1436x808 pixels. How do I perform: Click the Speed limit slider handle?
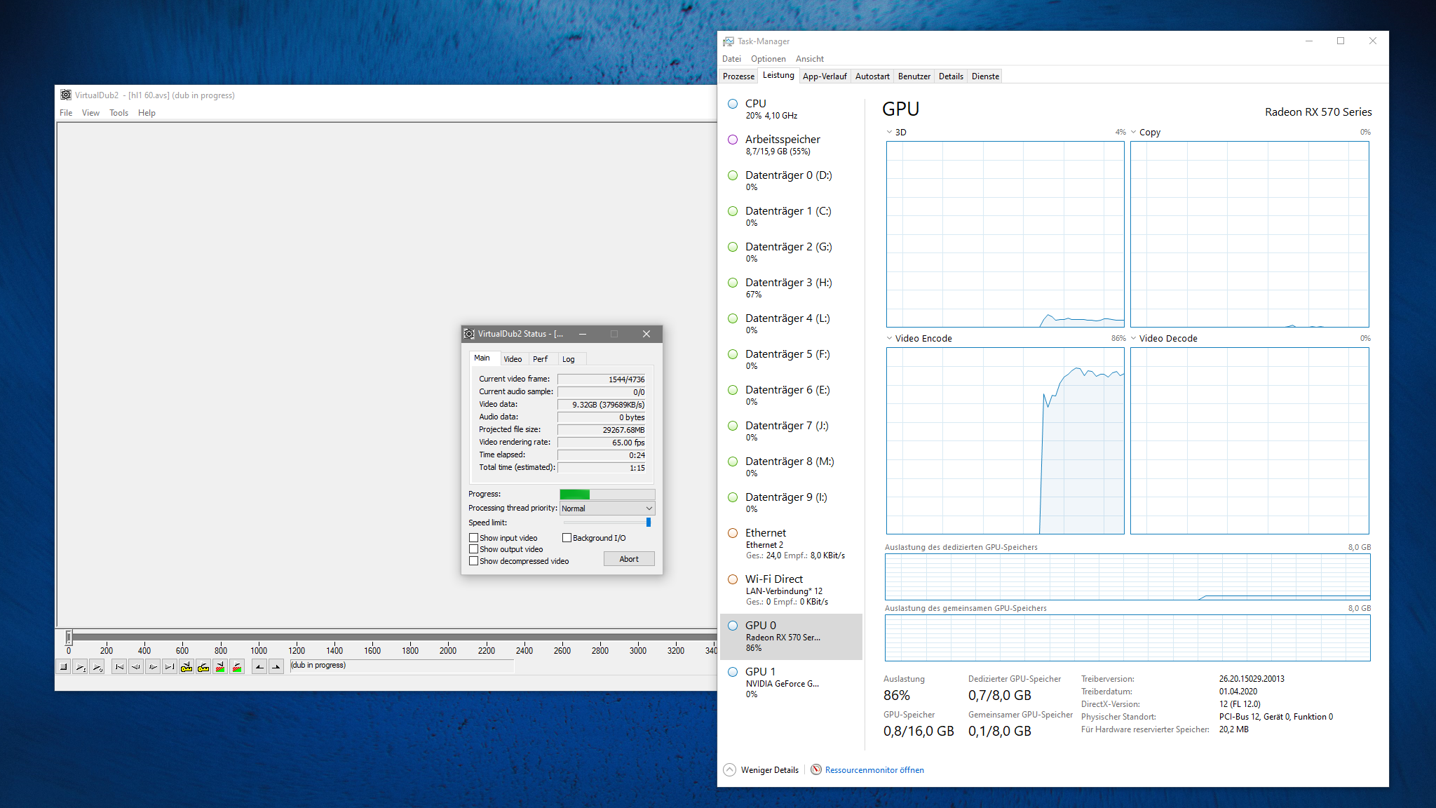point(649,523)
